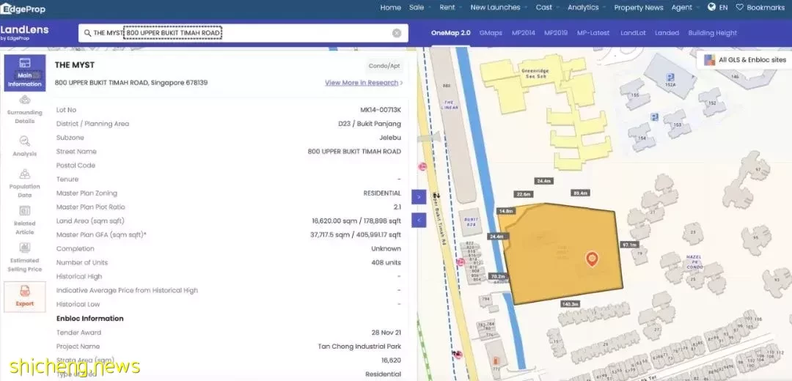Open the Analysis sidebar panel
The width and height of the screenshot is (792, 381).
25,147
